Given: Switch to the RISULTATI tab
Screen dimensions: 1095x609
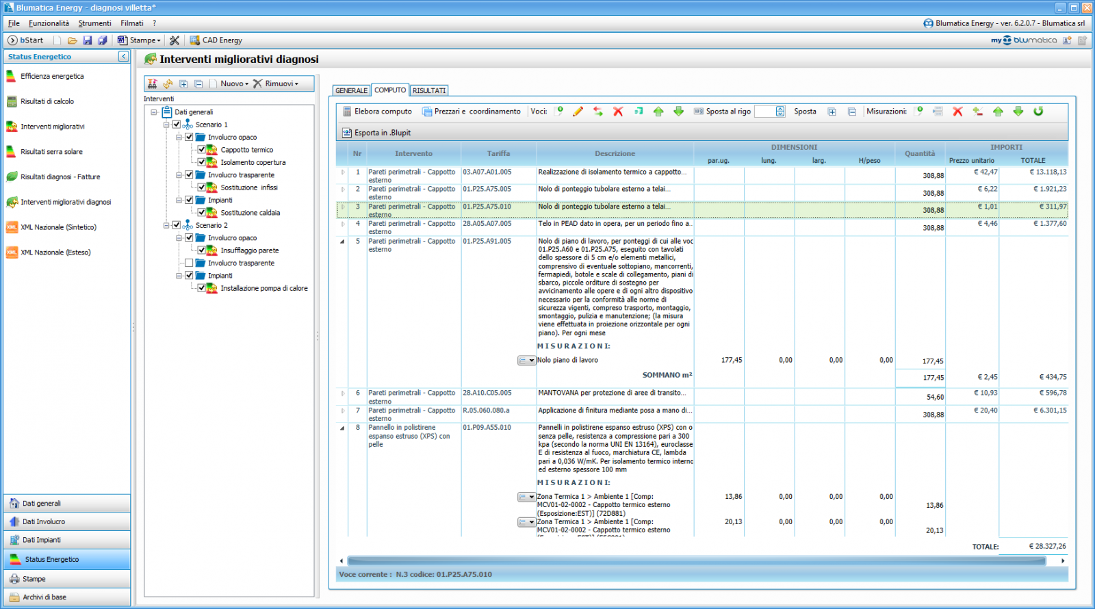Looking at the screenshot, I should 429,90.
